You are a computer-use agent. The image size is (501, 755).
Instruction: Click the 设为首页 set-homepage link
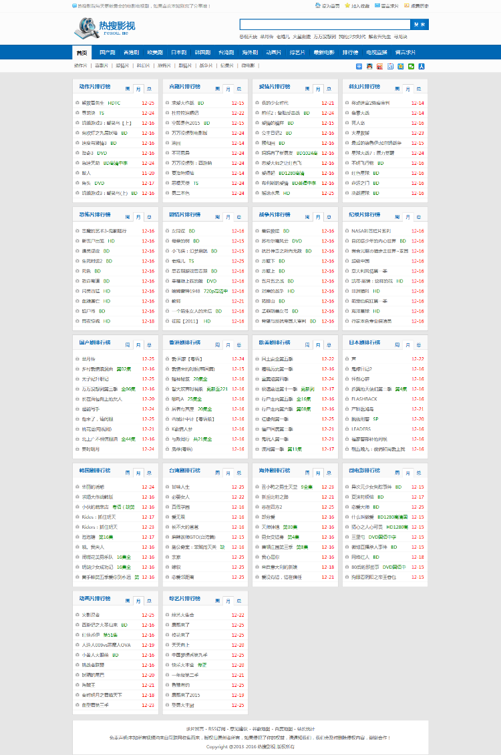tap(327, 6)
